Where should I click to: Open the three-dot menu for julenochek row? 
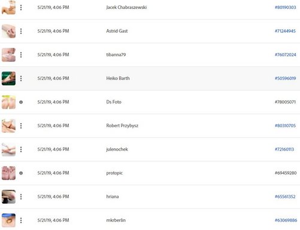(x=21, y=149)
